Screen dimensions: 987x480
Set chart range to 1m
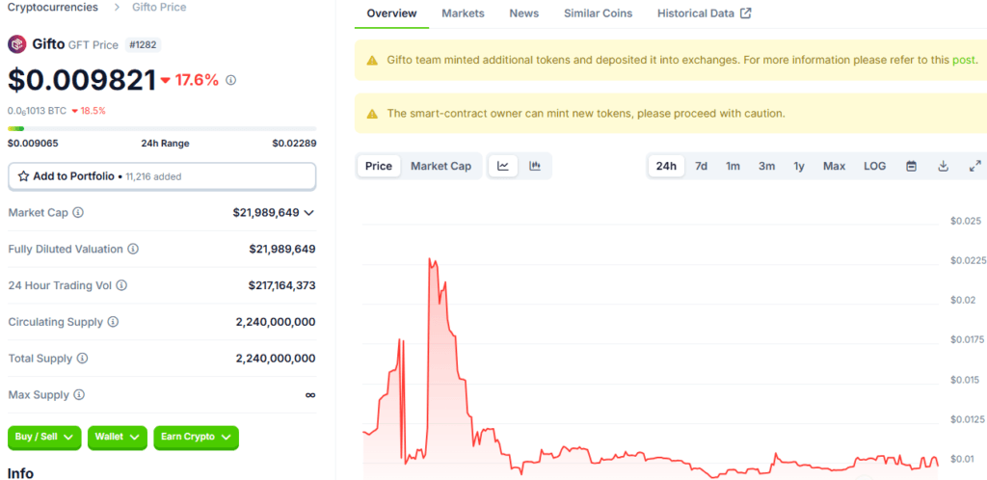click(733, 166)
